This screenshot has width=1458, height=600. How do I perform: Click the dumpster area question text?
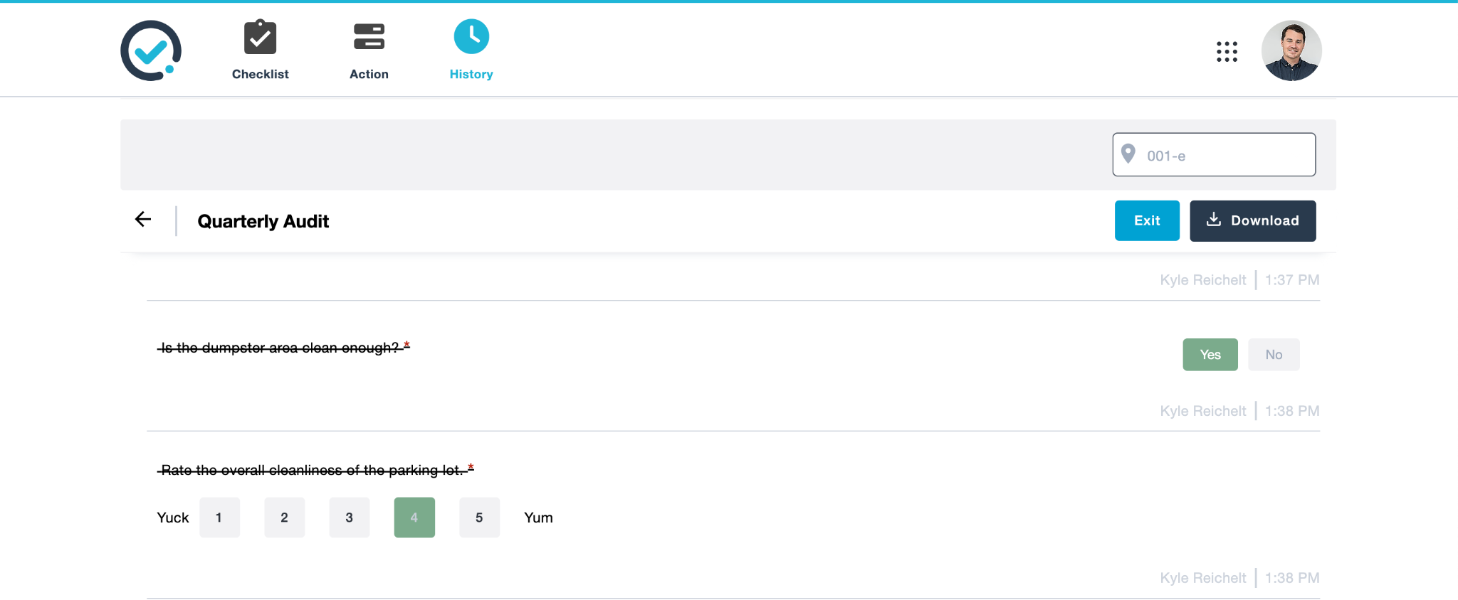click(283, 348)
